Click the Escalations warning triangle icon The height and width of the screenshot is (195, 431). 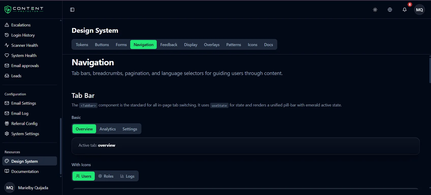pos(7,25)
